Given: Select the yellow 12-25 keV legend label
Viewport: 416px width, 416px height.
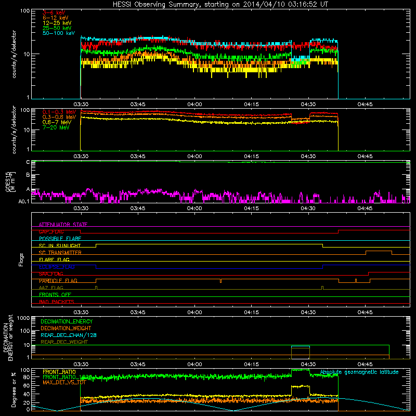Looking at the screenshot, I should pos(57,23).
